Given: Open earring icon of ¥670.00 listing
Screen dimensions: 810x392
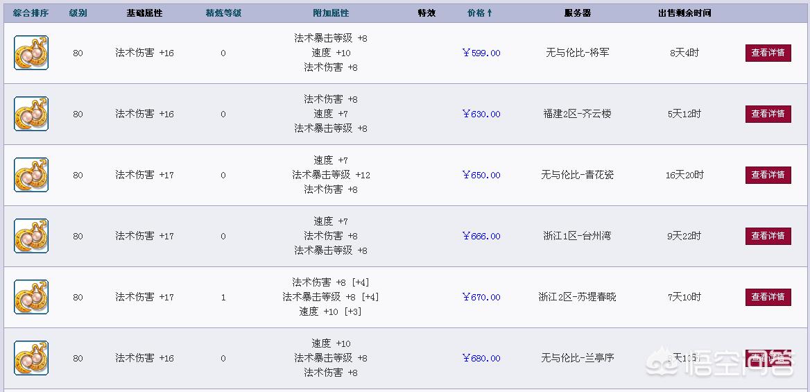Looking at the screenshot, I should tap(31, 297).
